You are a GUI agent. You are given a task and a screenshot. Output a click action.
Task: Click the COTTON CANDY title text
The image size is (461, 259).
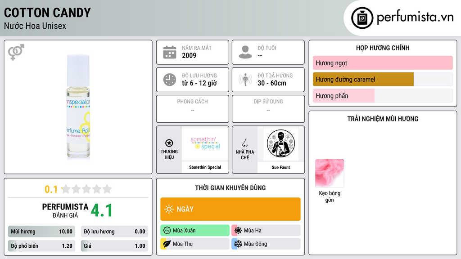point(47,13)
